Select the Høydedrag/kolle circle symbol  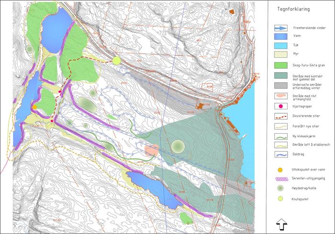[280, 188]
